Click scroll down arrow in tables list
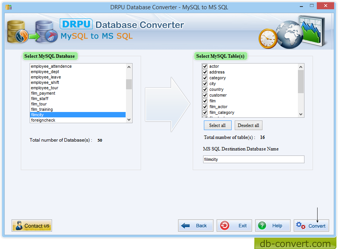Viewport: 338px width, 249px height. point(301,114)
